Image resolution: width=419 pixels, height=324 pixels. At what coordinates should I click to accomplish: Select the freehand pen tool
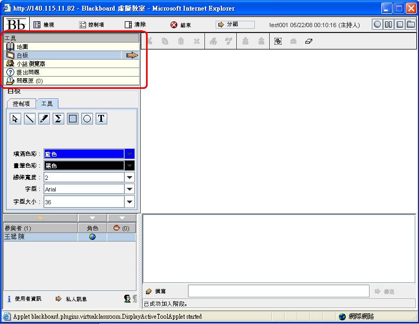(44, 119)
